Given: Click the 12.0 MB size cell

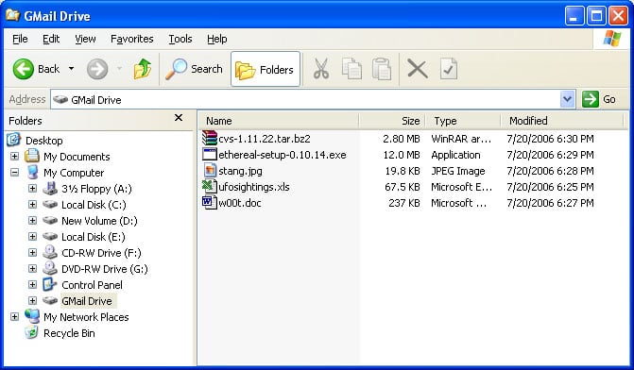Looking at the screenshot, I should (402, 155).
